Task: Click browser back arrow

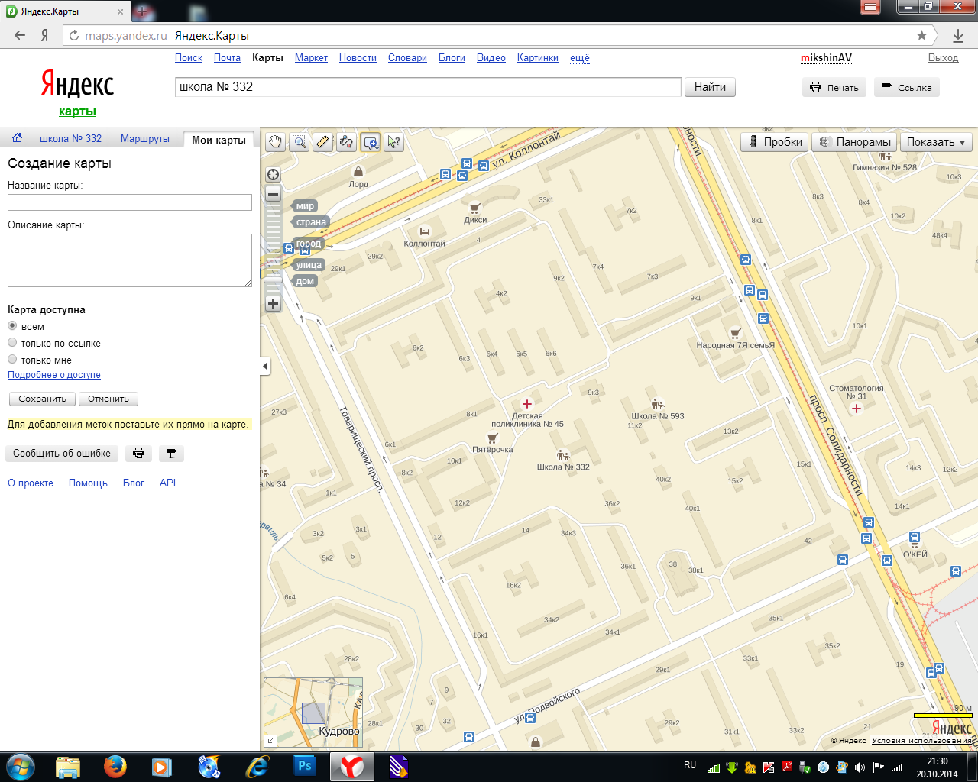Action: coord(20,35)
